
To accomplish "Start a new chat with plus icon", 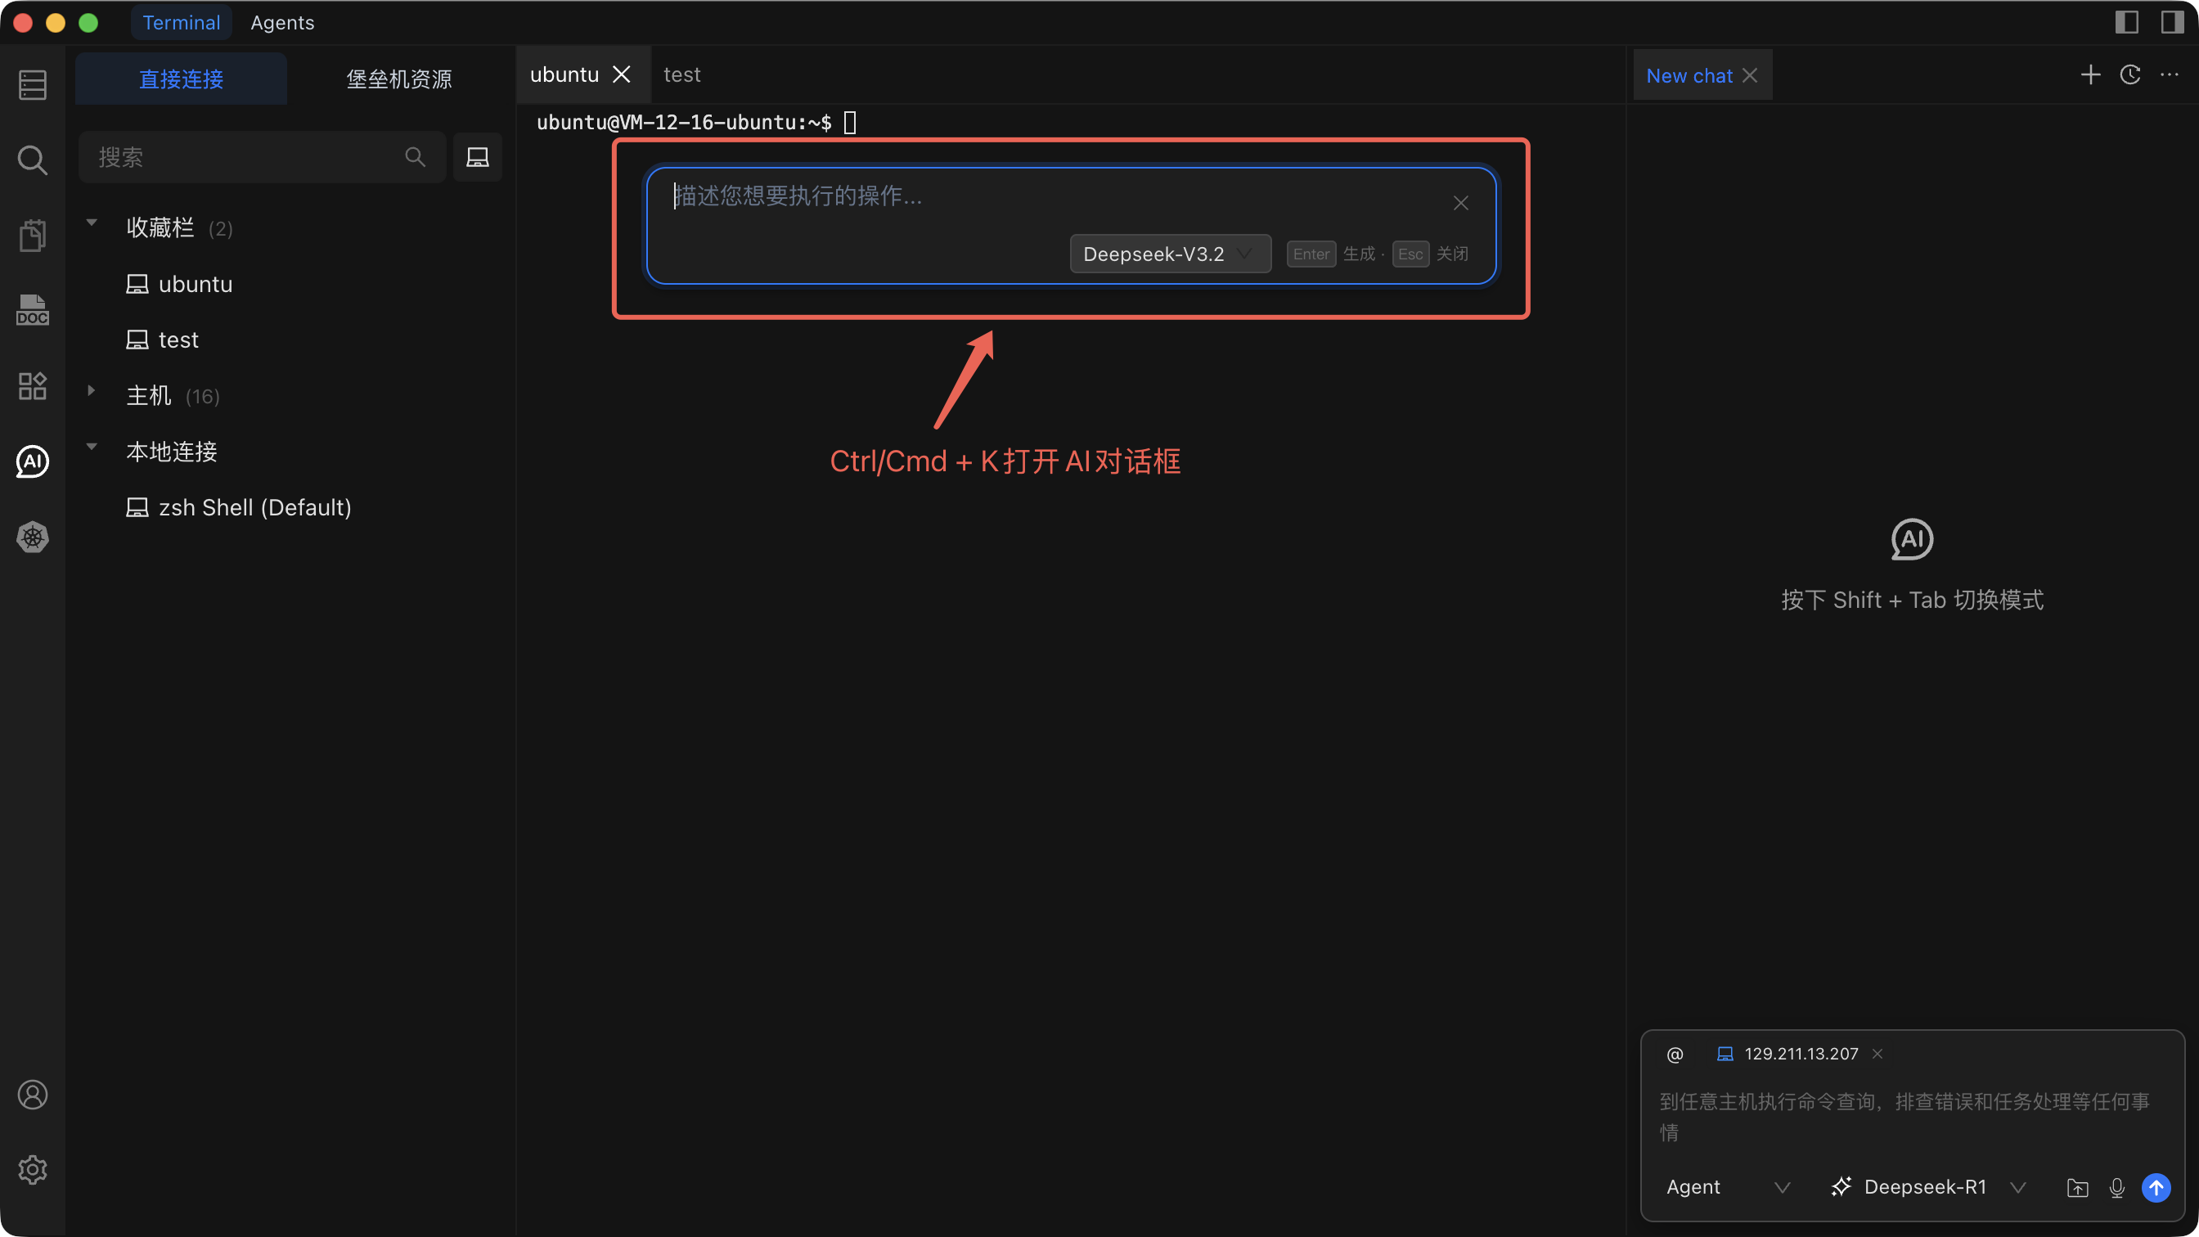I will click(2089, 75).
